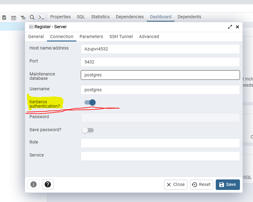Click the Reset button
The width and height of the screenshot is (253, 202).
point(201,184)
